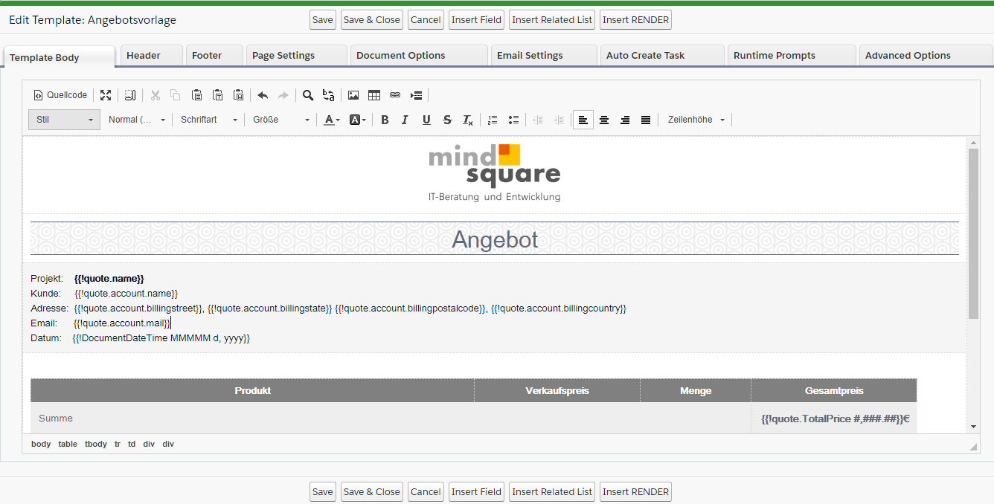Open the find and replace tool

pyautogui.click(x=329, y=95)
